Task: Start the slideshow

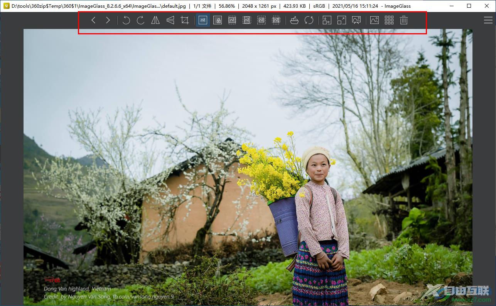Action: 356,20
